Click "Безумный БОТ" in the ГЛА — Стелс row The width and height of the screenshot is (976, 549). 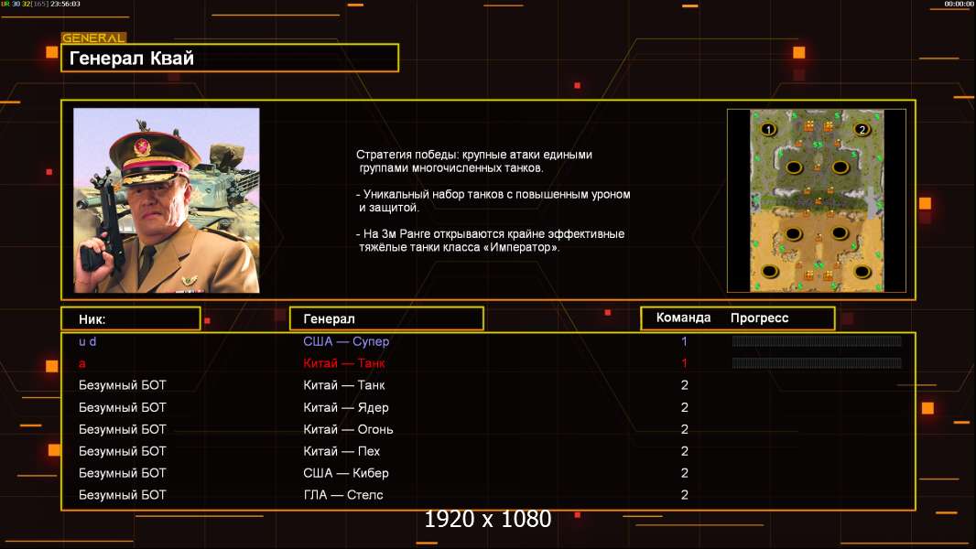[x=123, y=495]
